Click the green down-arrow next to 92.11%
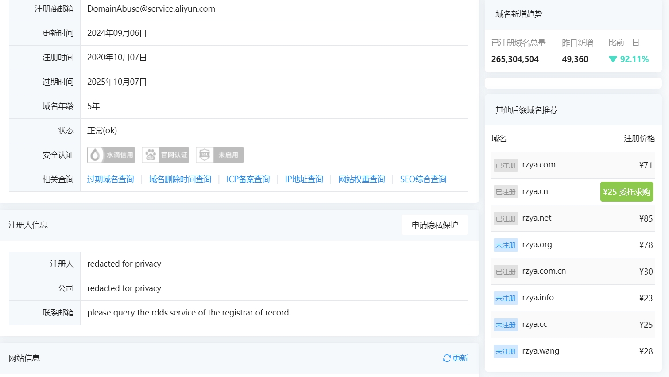This screenshot has width=669, height=377. (x=613, y=59)
